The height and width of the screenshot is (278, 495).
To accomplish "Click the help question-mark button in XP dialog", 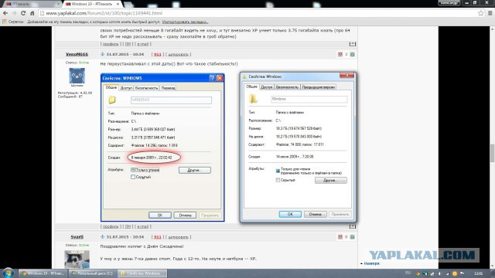I will [212, 78].
